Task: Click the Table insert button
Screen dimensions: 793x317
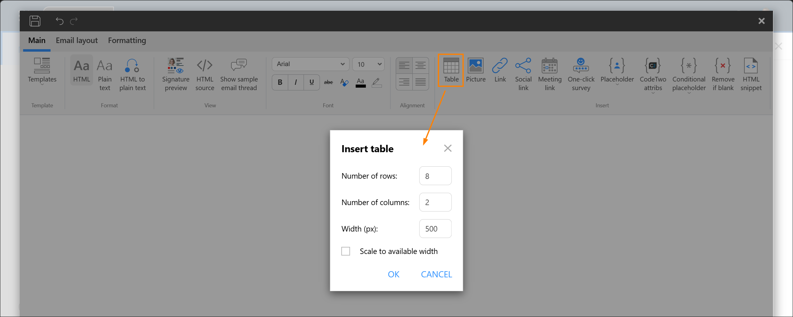Action: pos(451,70)
